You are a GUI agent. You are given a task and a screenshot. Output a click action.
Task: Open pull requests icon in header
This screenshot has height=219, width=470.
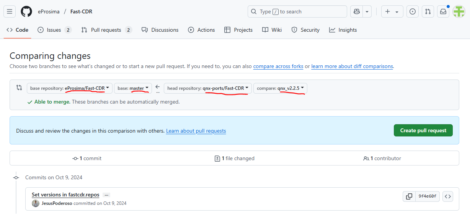tap(428, 11)
